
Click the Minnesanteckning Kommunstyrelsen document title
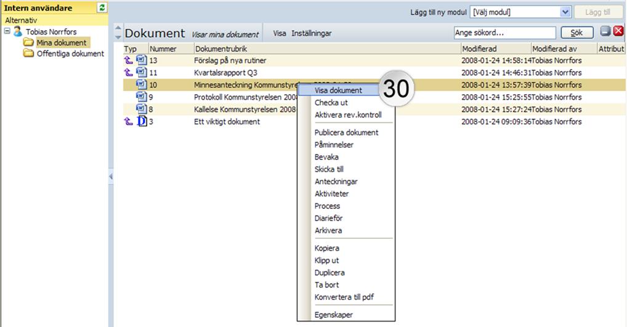[246, 85]
